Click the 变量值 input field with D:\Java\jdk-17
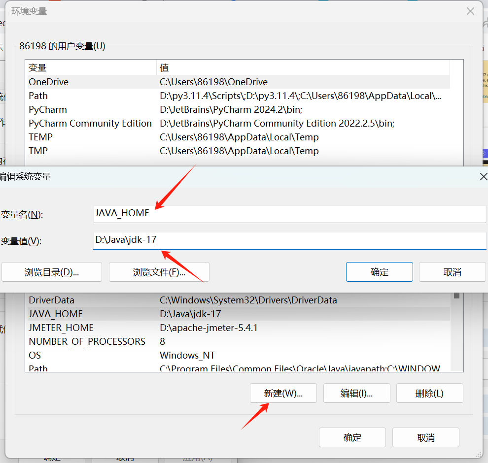Image resolution: width=488 pixels, height=463 pixels. [x=289, y=241]
